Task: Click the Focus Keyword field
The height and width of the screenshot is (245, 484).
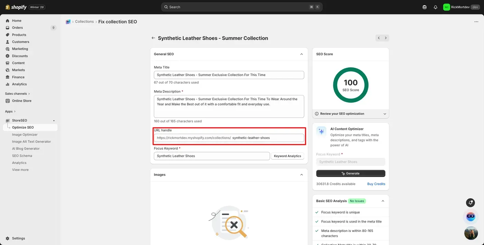Action: click(x=212, y=156)
